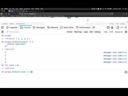Clear console output with trash icon
Image resolution: width=128 pixels, height=96 pixels.
point(2,32)
